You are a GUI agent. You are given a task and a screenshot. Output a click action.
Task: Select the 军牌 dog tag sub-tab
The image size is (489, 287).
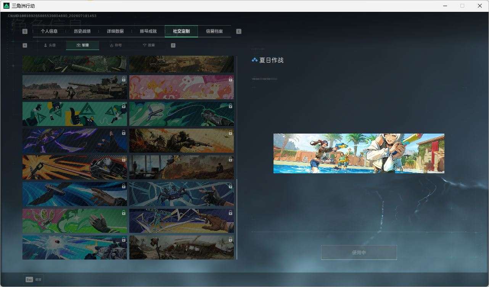coord(82,45)
